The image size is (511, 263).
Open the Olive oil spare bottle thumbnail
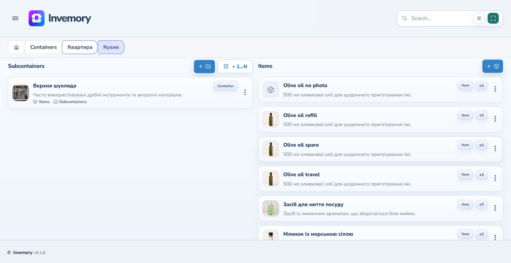[x=271, y=149]
